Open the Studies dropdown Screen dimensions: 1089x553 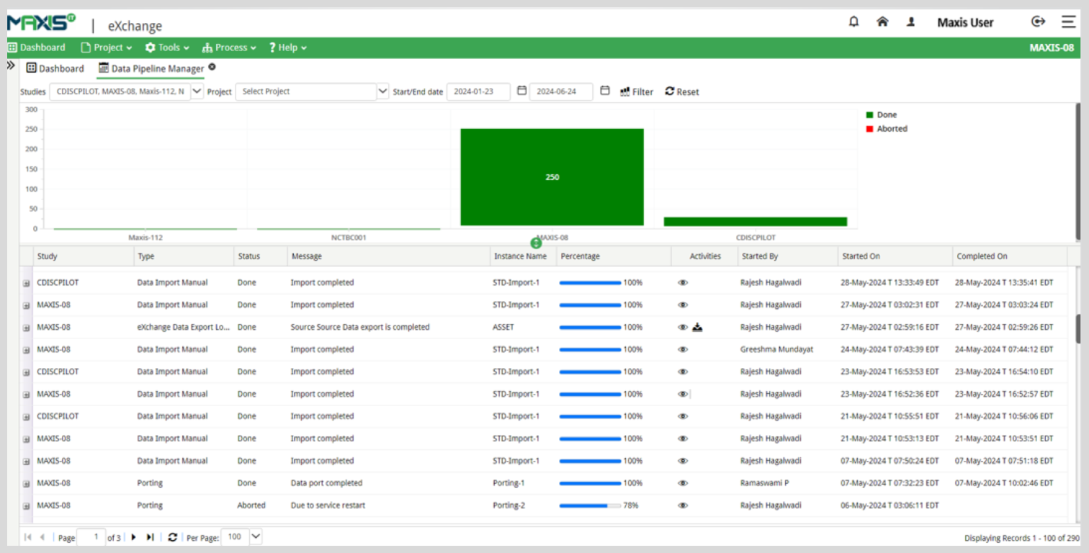tap(197, 92)
